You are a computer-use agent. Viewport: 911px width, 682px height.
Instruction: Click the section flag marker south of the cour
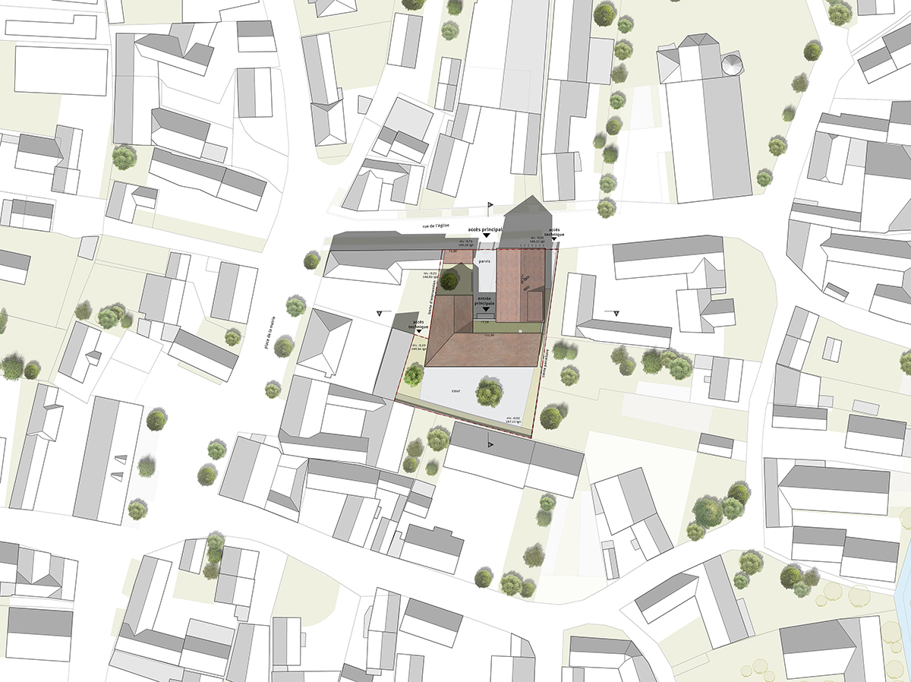click(x=490, y=442)
